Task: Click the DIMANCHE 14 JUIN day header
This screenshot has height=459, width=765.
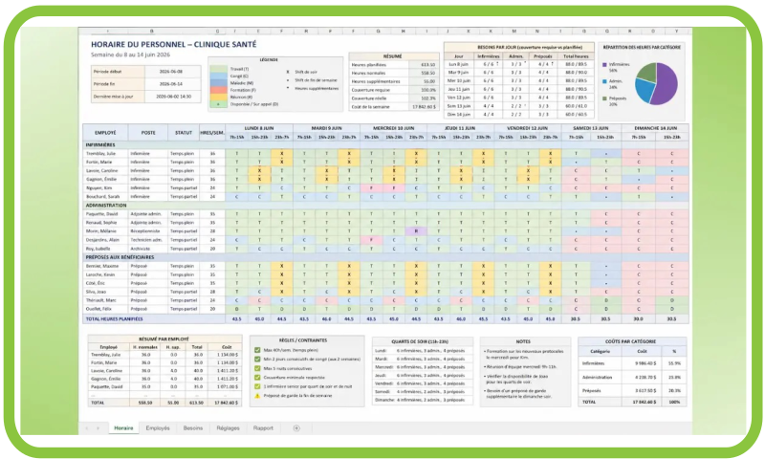Action: pos(655,128)
